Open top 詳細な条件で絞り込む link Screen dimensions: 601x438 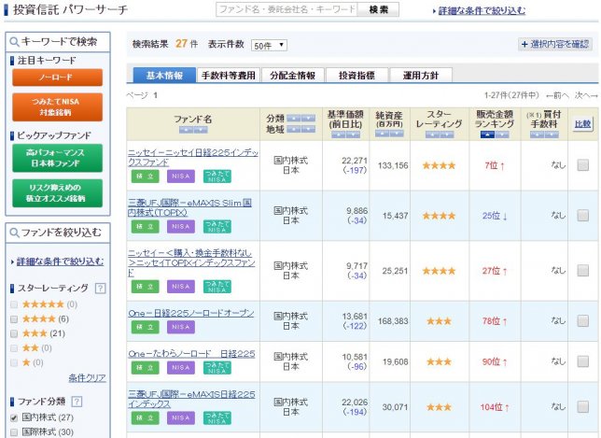(482, 10)
